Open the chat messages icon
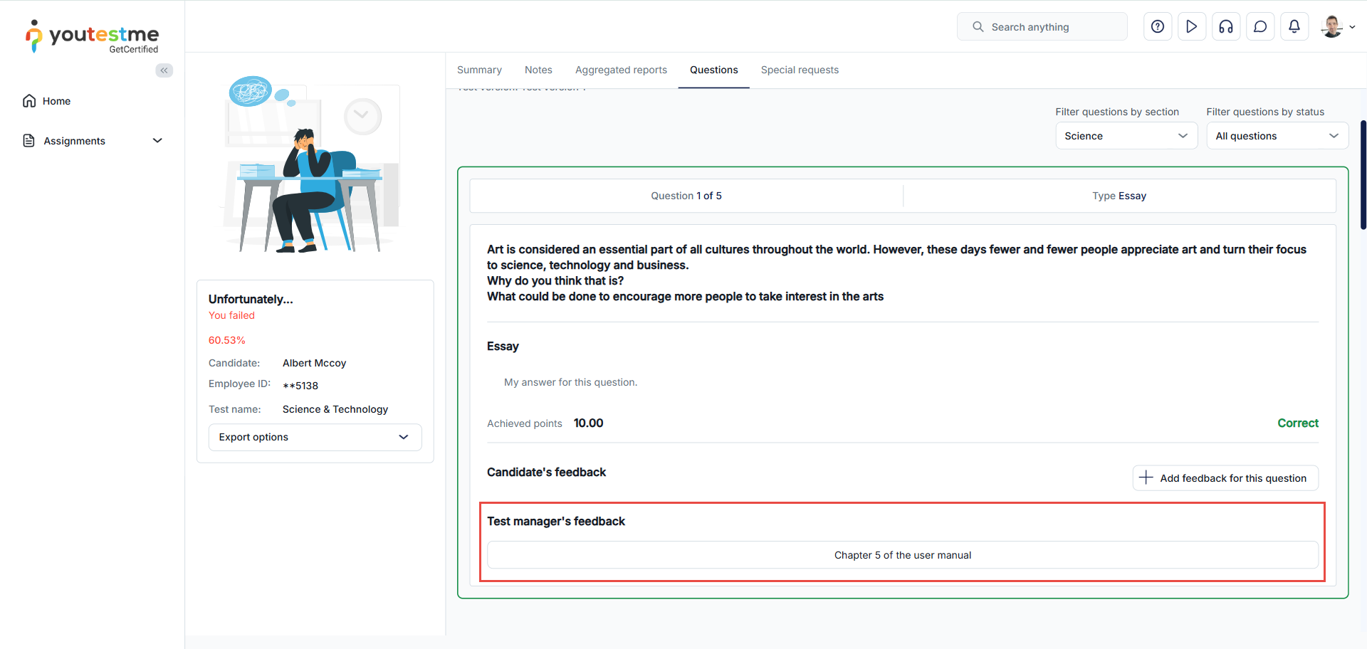This screenshot has height=649, width=1367. 1260,27
